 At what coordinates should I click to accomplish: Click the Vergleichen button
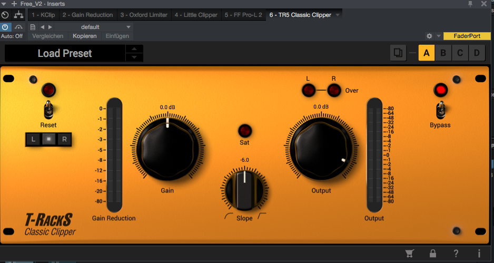[47, 36]
